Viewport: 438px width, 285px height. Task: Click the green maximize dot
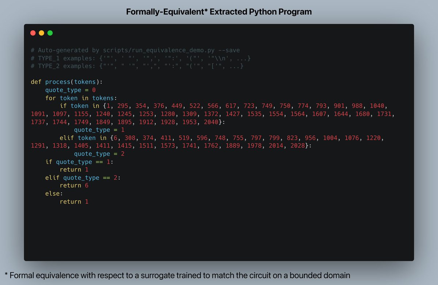pyautogui.click(x=50, y=33)
